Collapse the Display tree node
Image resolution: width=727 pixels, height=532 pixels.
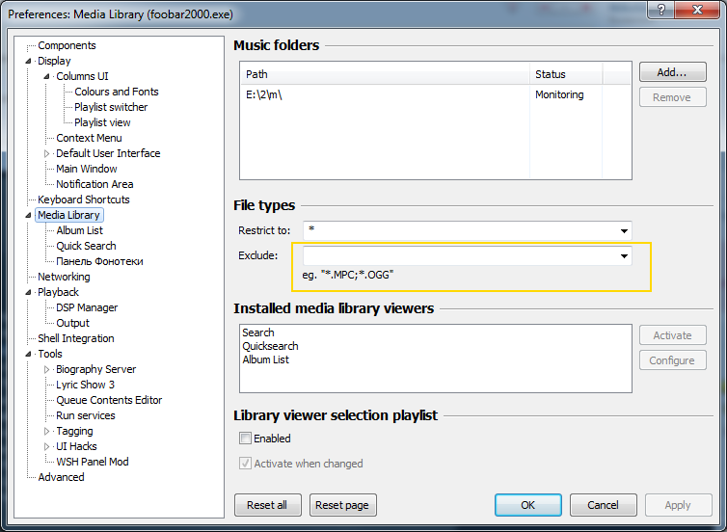tap(29, 61)
